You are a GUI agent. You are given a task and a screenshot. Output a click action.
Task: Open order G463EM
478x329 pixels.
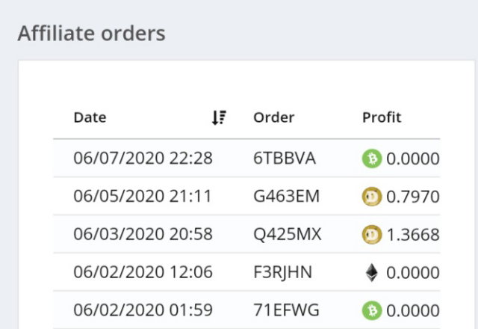pos(286,196)
